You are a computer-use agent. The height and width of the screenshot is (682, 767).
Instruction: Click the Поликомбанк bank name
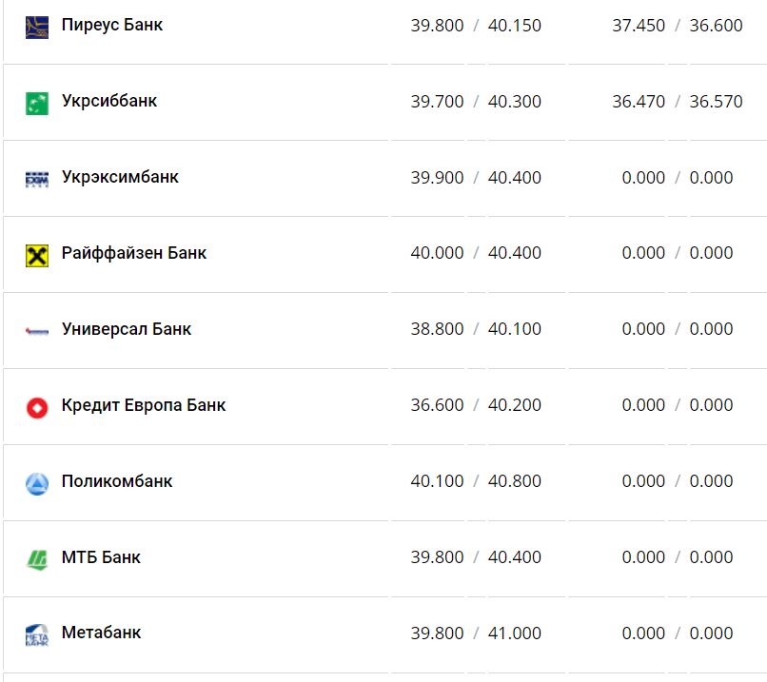tap(117, 481)
